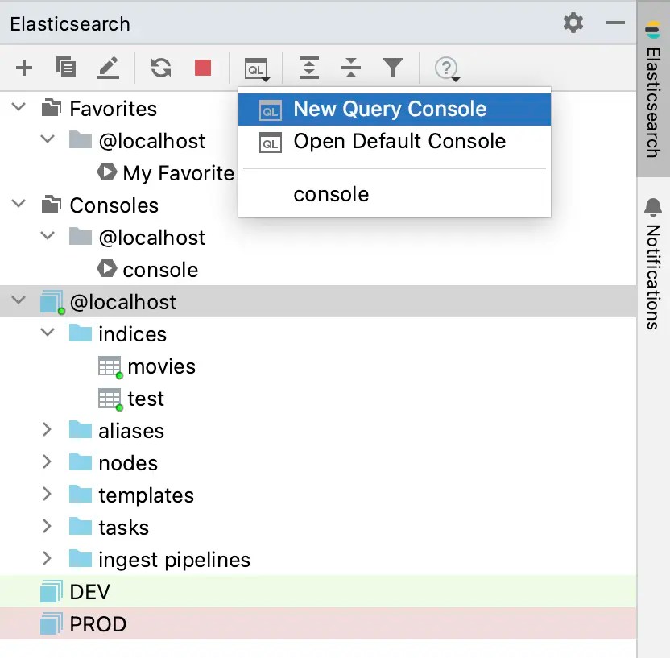Expand the tasks folder
Screen dimensions: 670x658
pyautogui.click(x=47, y=526)
